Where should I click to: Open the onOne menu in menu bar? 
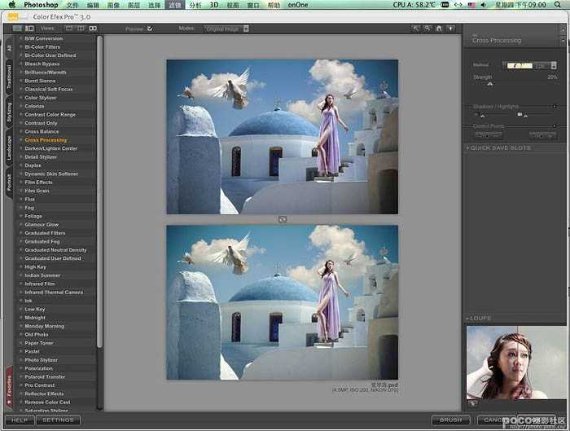tap(296, 5)
